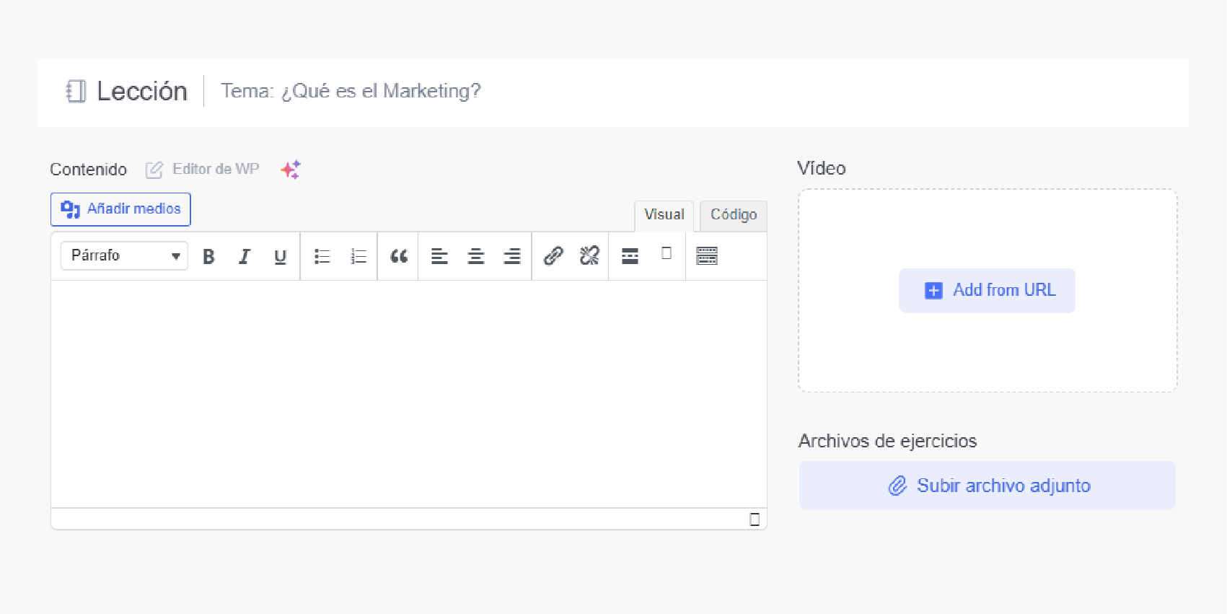Toggle bold formatting in the editor
This screenshot has height=614, width=1227.
click(208, 256)
